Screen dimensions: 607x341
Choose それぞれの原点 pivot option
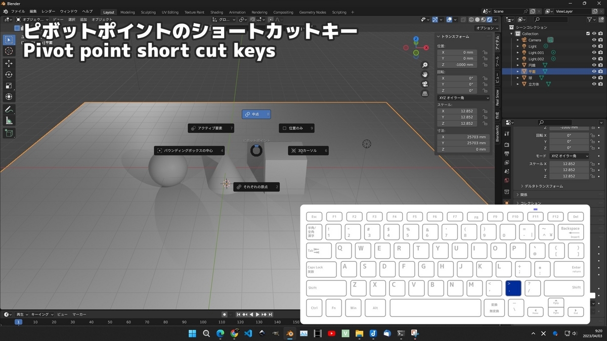[x=256, y=187]
